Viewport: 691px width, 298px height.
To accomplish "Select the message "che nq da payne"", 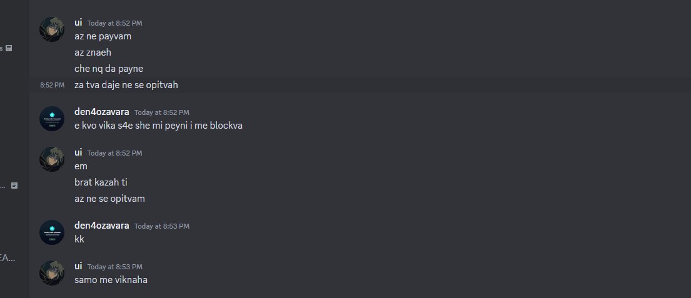I will (109, 69).
